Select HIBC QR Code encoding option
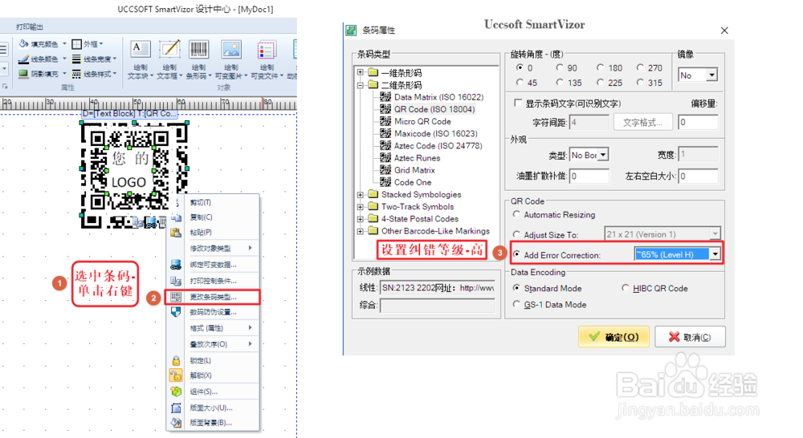 pos(625,288)
